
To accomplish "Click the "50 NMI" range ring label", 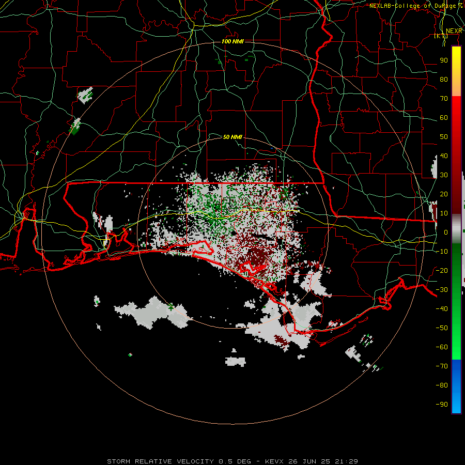I will click(x=233, y=137).
